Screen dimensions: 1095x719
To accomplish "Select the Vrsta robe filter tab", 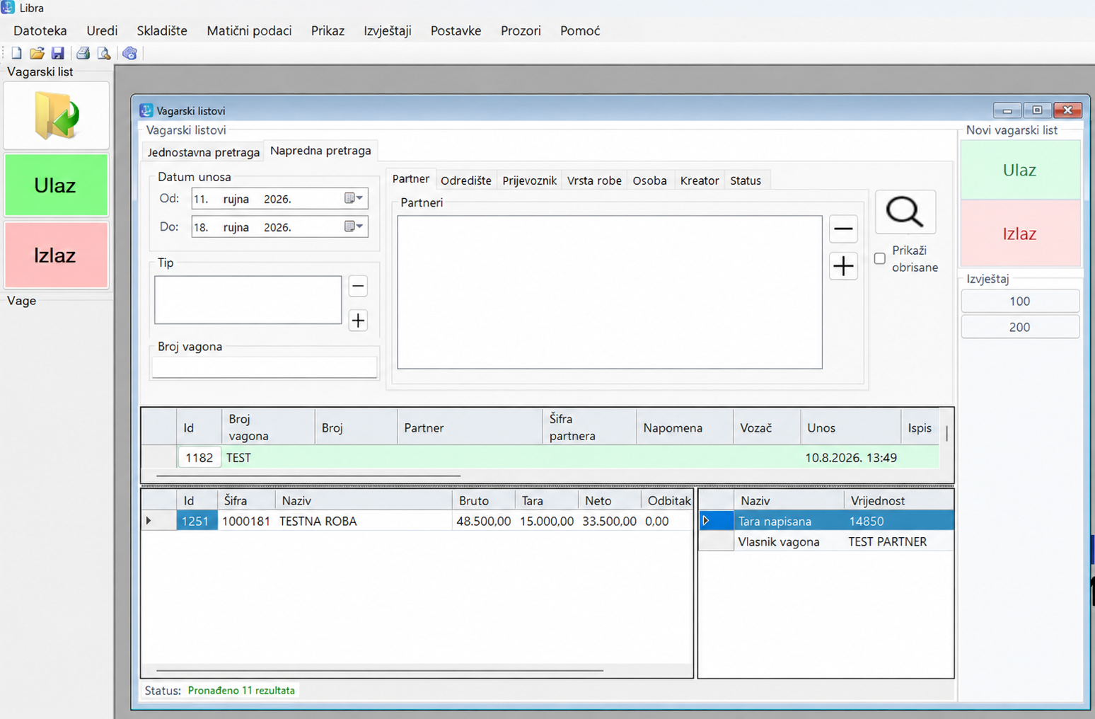I will pyautogui.click(x=594, y=180).
